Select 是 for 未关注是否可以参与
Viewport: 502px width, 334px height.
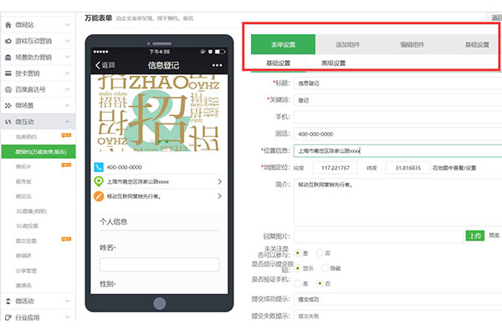point(297,253)
